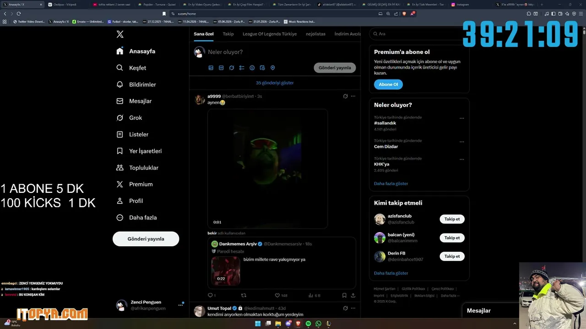Image resolution: width=586 pixels, height=329 pixels.
Task: Open WhatsApp from the taskbar
Action: tap(318, 324)
